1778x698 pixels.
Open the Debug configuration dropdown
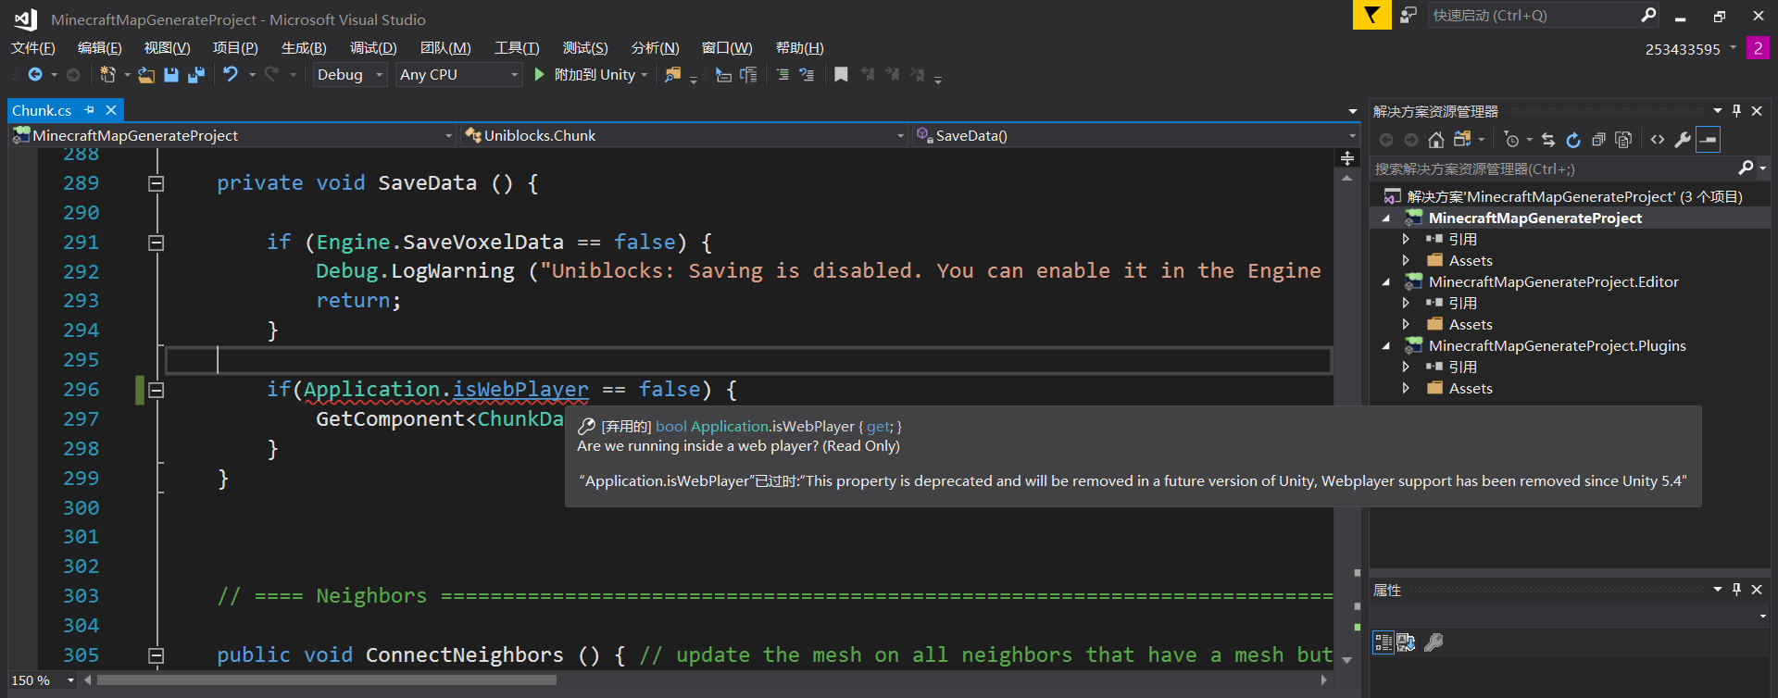pos(349,75)
